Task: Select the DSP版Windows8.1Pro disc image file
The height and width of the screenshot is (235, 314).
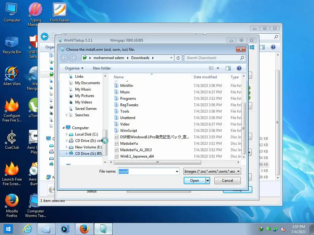Action: coord(155,137)
